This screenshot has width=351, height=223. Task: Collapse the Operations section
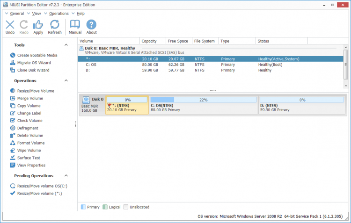(66, 80)
